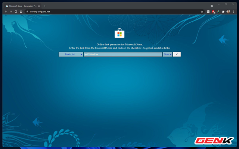Click 'Online link generator for Microsoft Store.' text
This screenshot has width=239, height=149.
click(x=119, y=44)
